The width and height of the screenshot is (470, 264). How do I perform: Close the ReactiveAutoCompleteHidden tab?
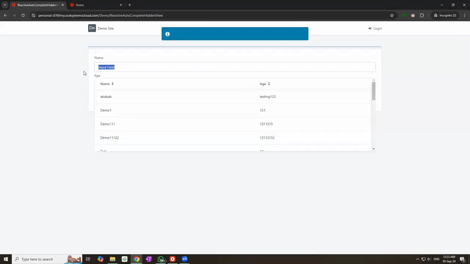62,5
